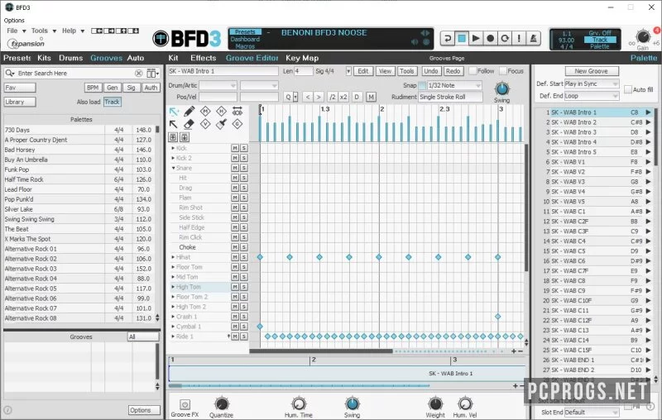This screenshot has height=420, width=662.
Task: Click the power icon for Groove FX
Action: pos(185,404)
